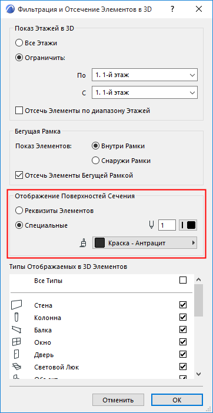This screenshot has height=413, width=213.
Task: Click the Дверь door element icon
Action: coord(17,354)
